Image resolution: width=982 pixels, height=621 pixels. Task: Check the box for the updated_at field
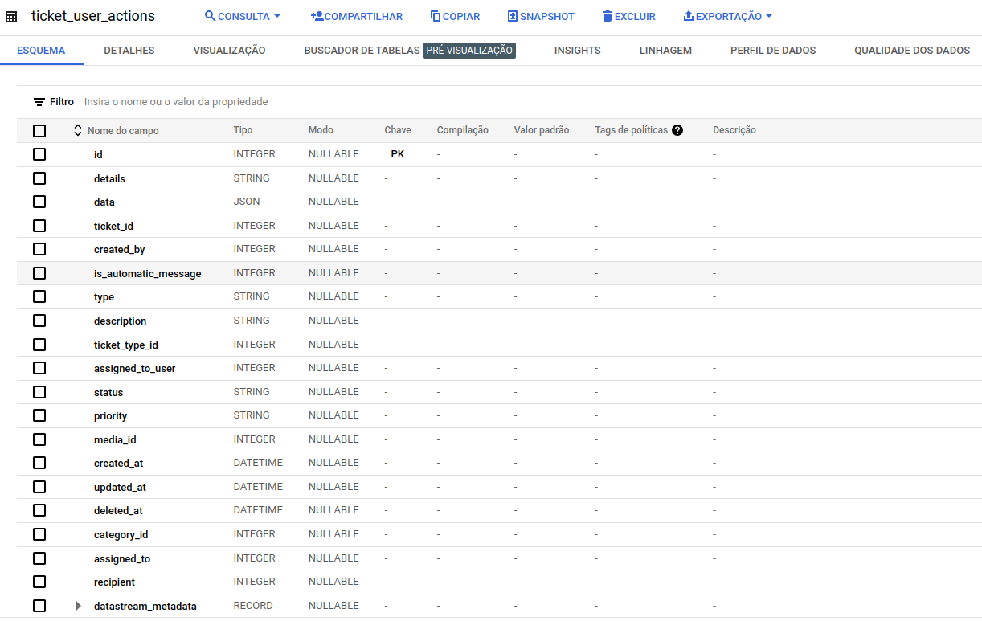pos(39,487)
